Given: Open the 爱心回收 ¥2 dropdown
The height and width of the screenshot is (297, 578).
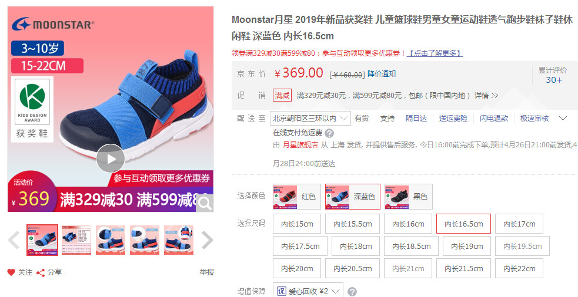Looking at the screenshot, I should [308, 291].
